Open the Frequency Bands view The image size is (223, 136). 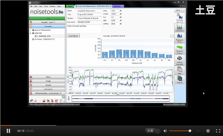click(x=180, y=38)
